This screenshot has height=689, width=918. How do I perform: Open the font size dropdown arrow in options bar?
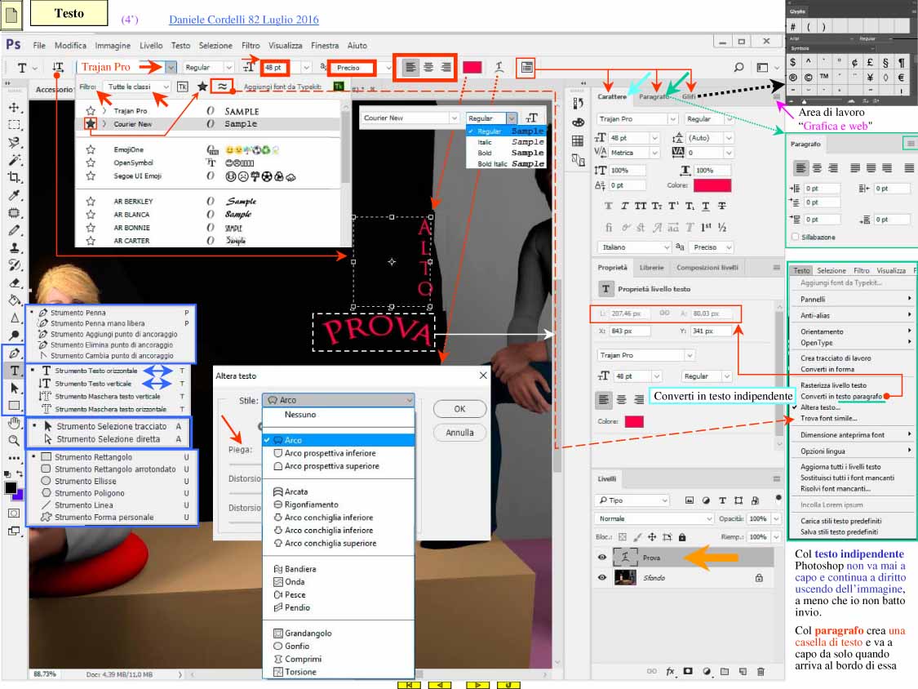[306, 68]
